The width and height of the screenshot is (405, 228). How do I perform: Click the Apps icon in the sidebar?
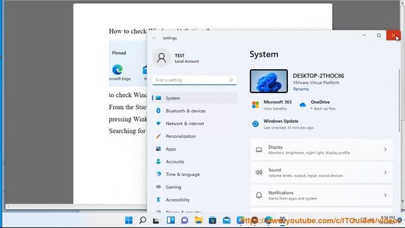tap(158, 149)
